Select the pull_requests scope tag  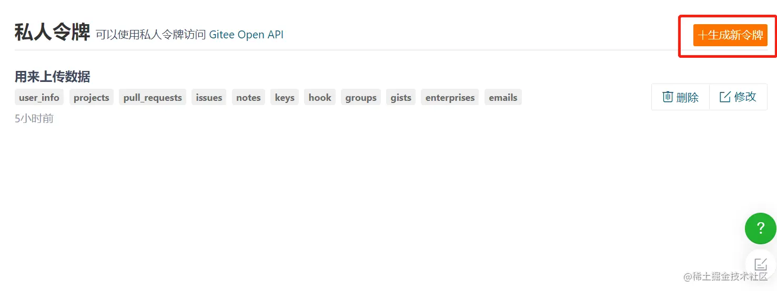[x=153, y=97]
